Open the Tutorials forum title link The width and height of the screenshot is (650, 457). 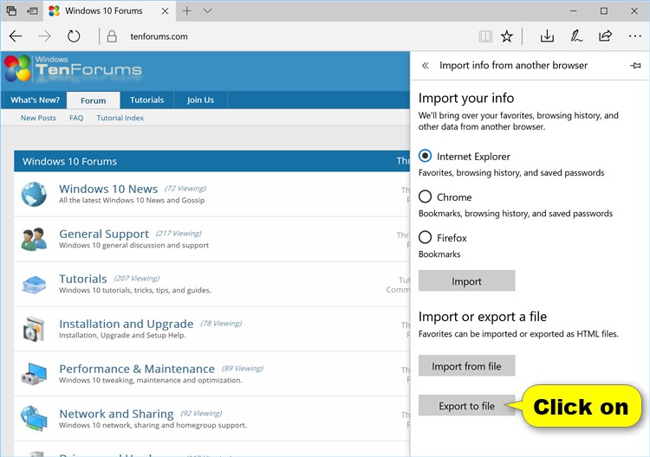83,279
